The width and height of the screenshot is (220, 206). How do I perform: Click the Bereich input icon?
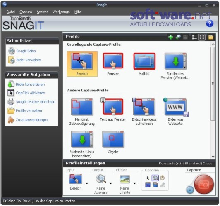click(76, 179)
